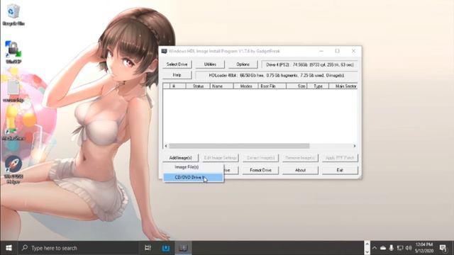
Task: Select the blank document file on the desktop
Action: coord(13,90)
